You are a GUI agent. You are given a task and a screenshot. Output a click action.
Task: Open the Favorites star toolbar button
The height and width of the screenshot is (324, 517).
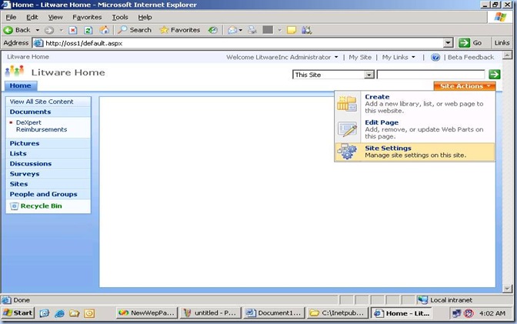tap(180, 30)
